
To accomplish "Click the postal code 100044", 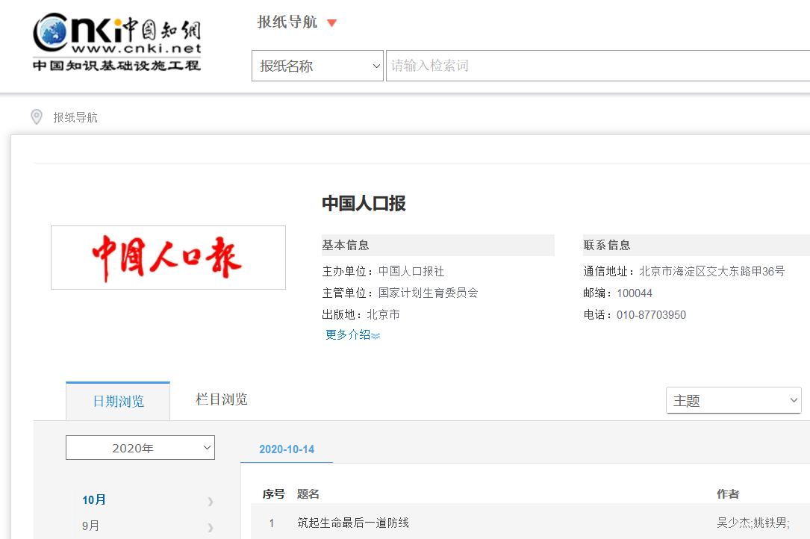I will tap(635, 293).
